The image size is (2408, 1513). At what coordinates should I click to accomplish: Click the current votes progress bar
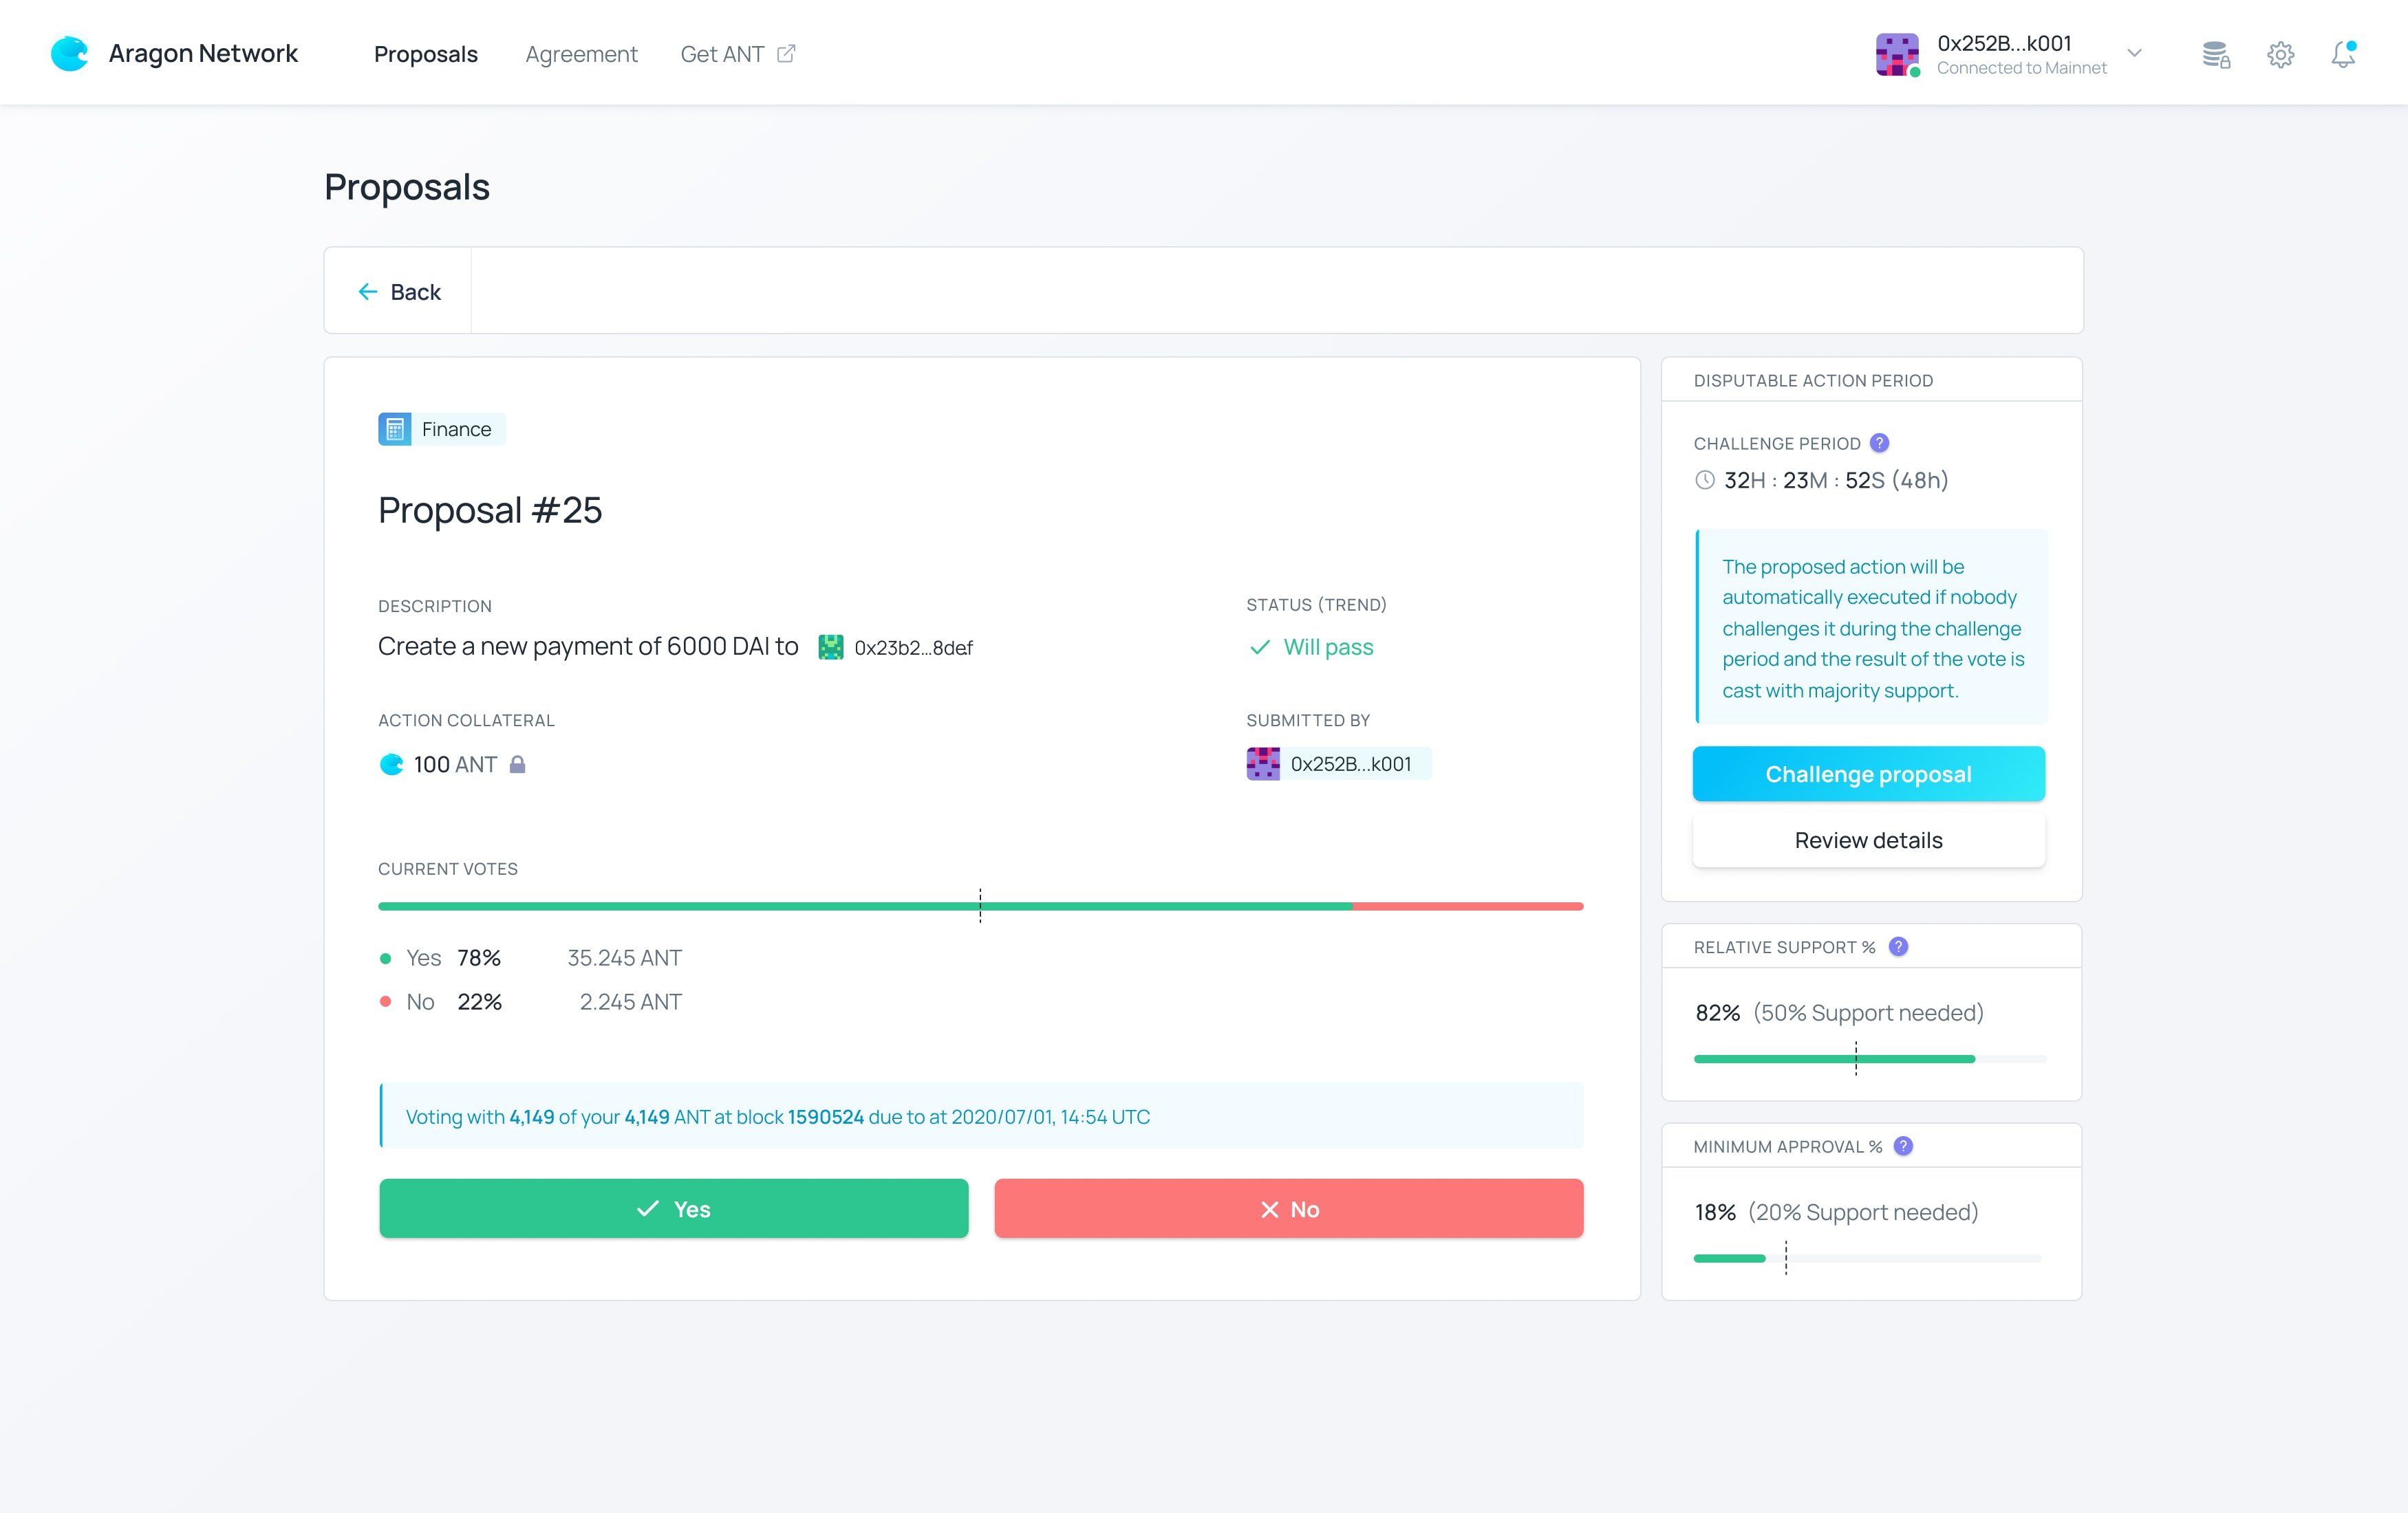(x=980, y=906)
